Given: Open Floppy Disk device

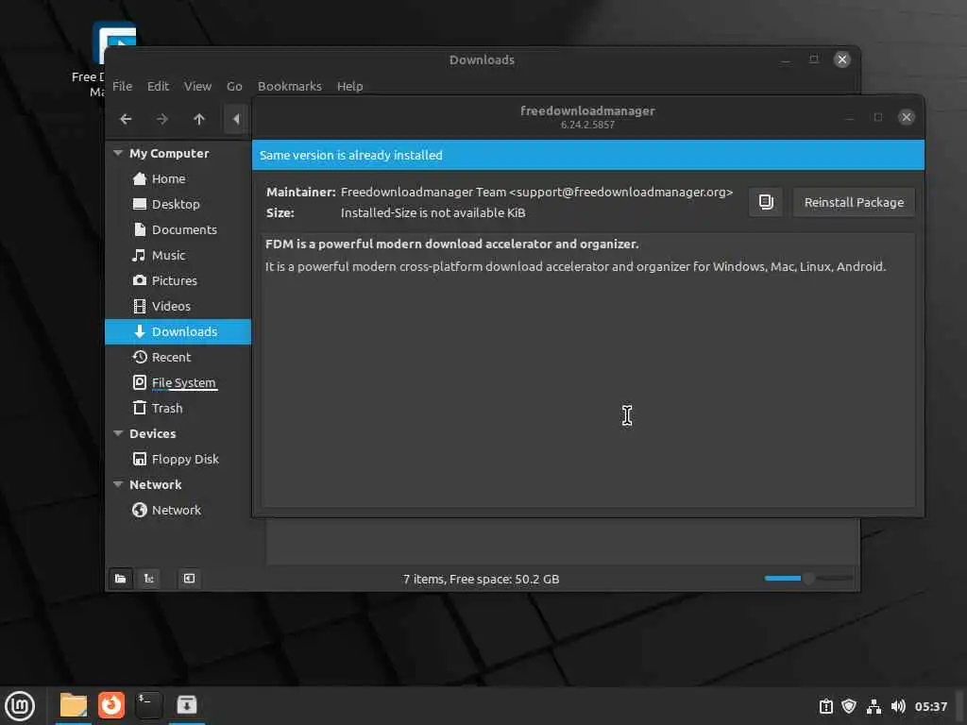Looking at the screenshot, I should coord(178,460).
